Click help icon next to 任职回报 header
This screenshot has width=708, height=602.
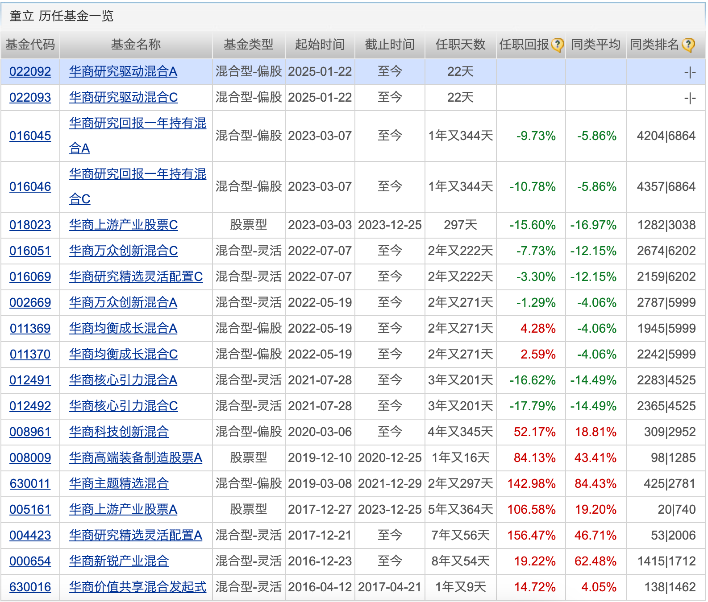click(557, 45)
